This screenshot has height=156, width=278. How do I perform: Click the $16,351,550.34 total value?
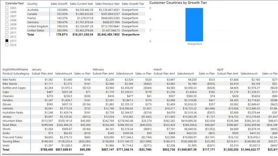pyautogui.click(x=83, y=35)
